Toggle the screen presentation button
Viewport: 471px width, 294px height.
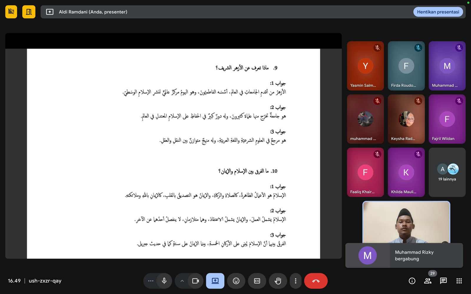point(215,281)
